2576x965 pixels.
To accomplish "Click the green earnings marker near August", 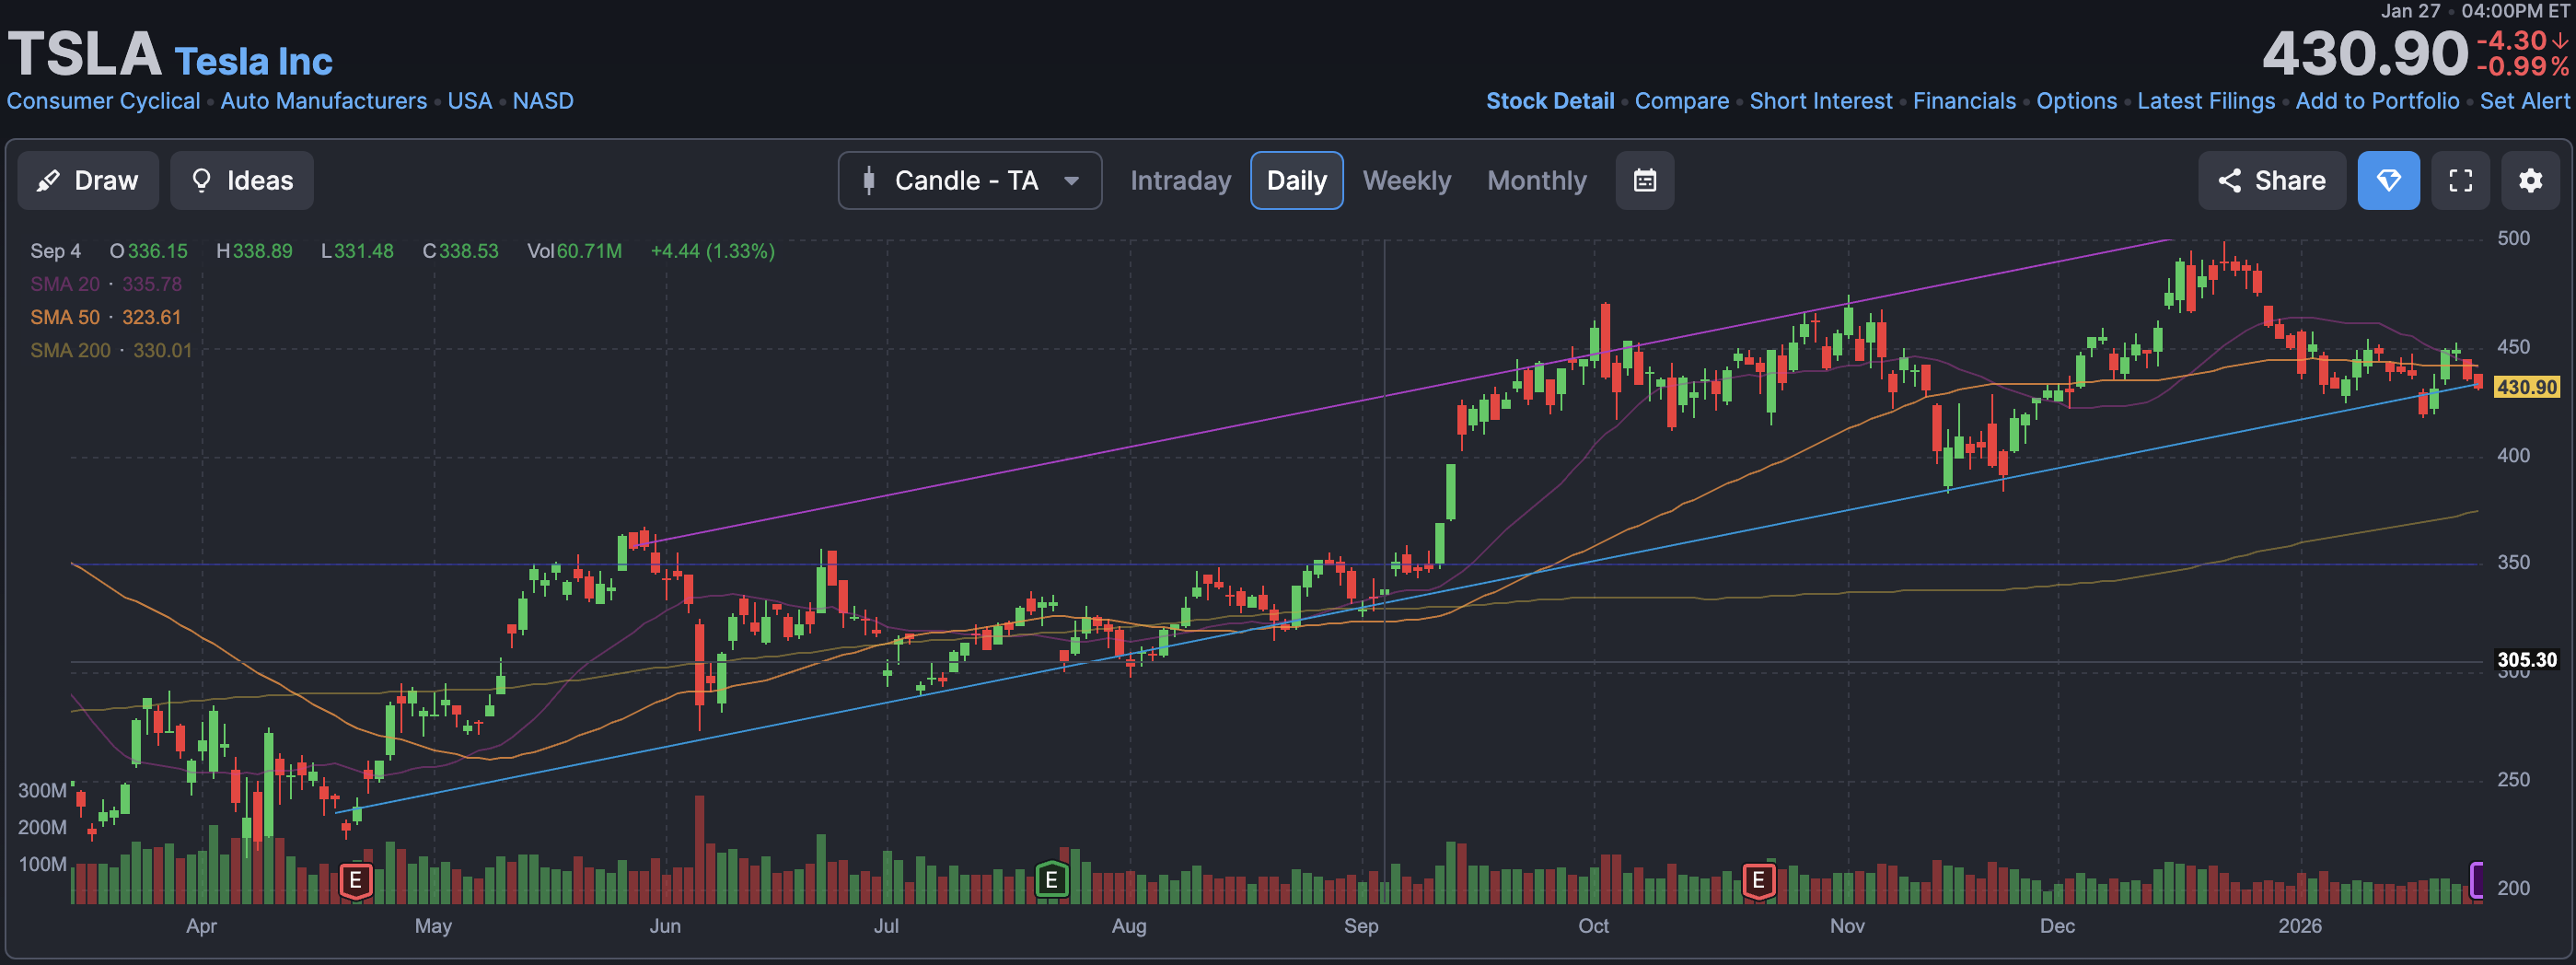I will (x=1051, y=880).
